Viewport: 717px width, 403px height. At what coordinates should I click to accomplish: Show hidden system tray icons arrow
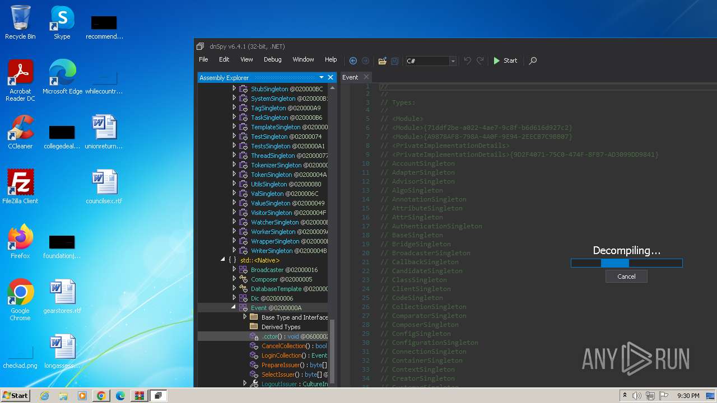tap(625, 396)
